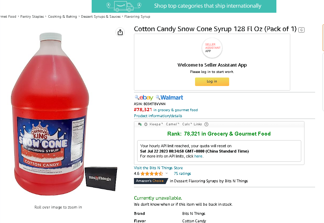Click the Seller Assistant App logo
Screen dimensions: 324x223
click(212, 48)
